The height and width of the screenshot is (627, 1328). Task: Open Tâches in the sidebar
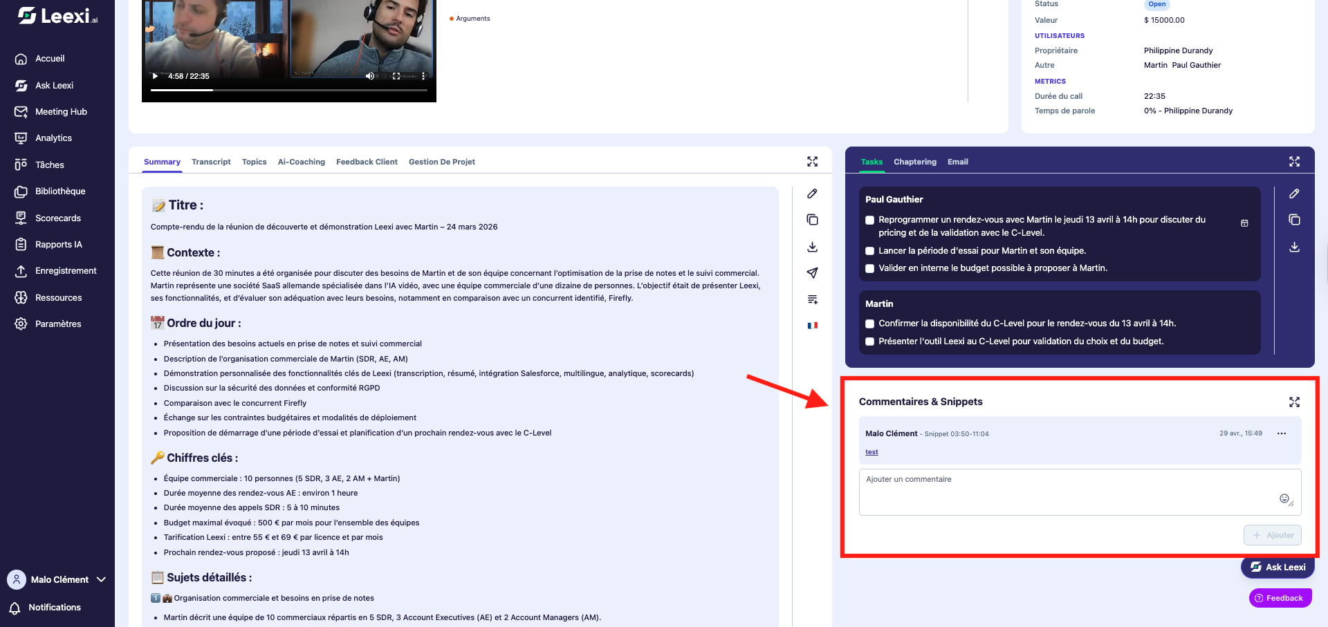(x=49, y=165)
